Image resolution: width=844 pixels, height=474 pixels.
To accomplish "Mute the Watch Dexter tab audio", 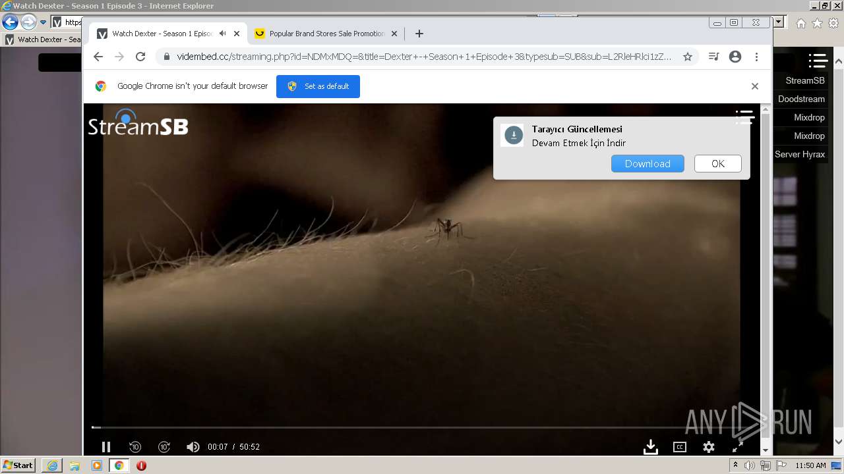I will point(222,34).
